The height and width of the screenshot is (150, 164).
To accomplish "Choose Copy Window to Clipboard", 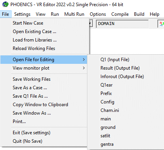I will click(x=40, y=105).
